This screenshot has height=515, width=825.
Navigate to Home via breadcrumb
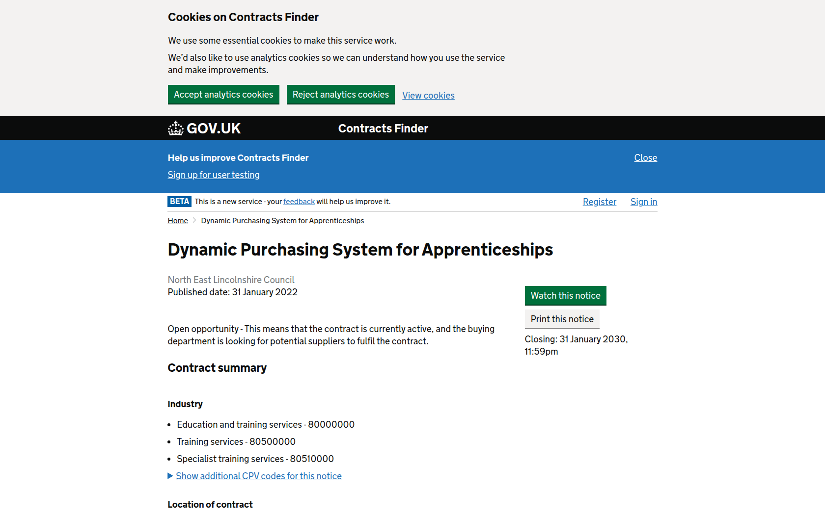(x=178, y=221)
